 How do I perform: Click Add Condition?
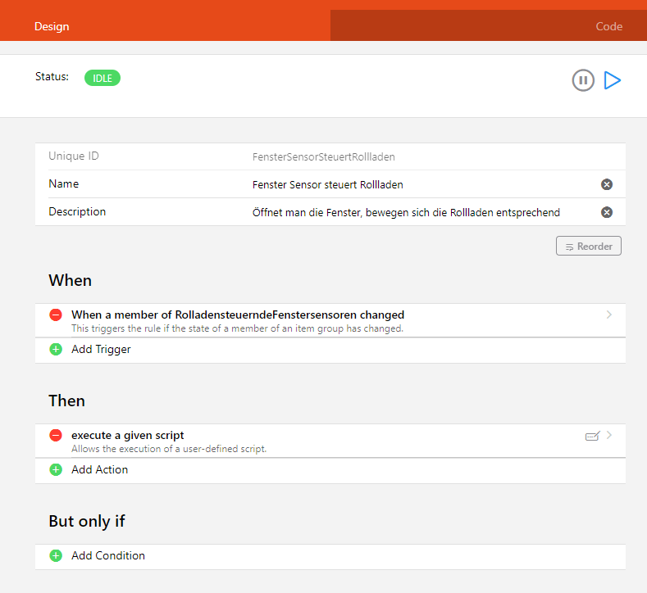point(108,555)
